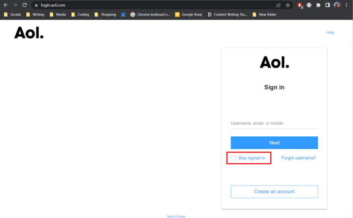This screenshot has height=218, width=353.
Task: Open the Extensions puzzle piece icon
Action: 318,5
